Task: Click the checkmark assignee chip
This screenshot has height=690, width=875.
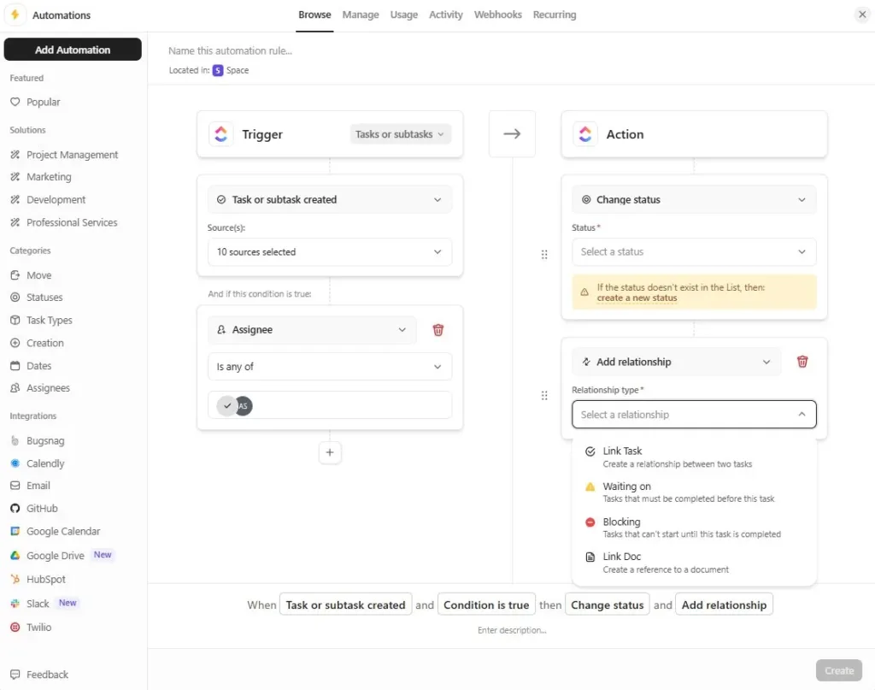Action: click(x=226, y=406)
